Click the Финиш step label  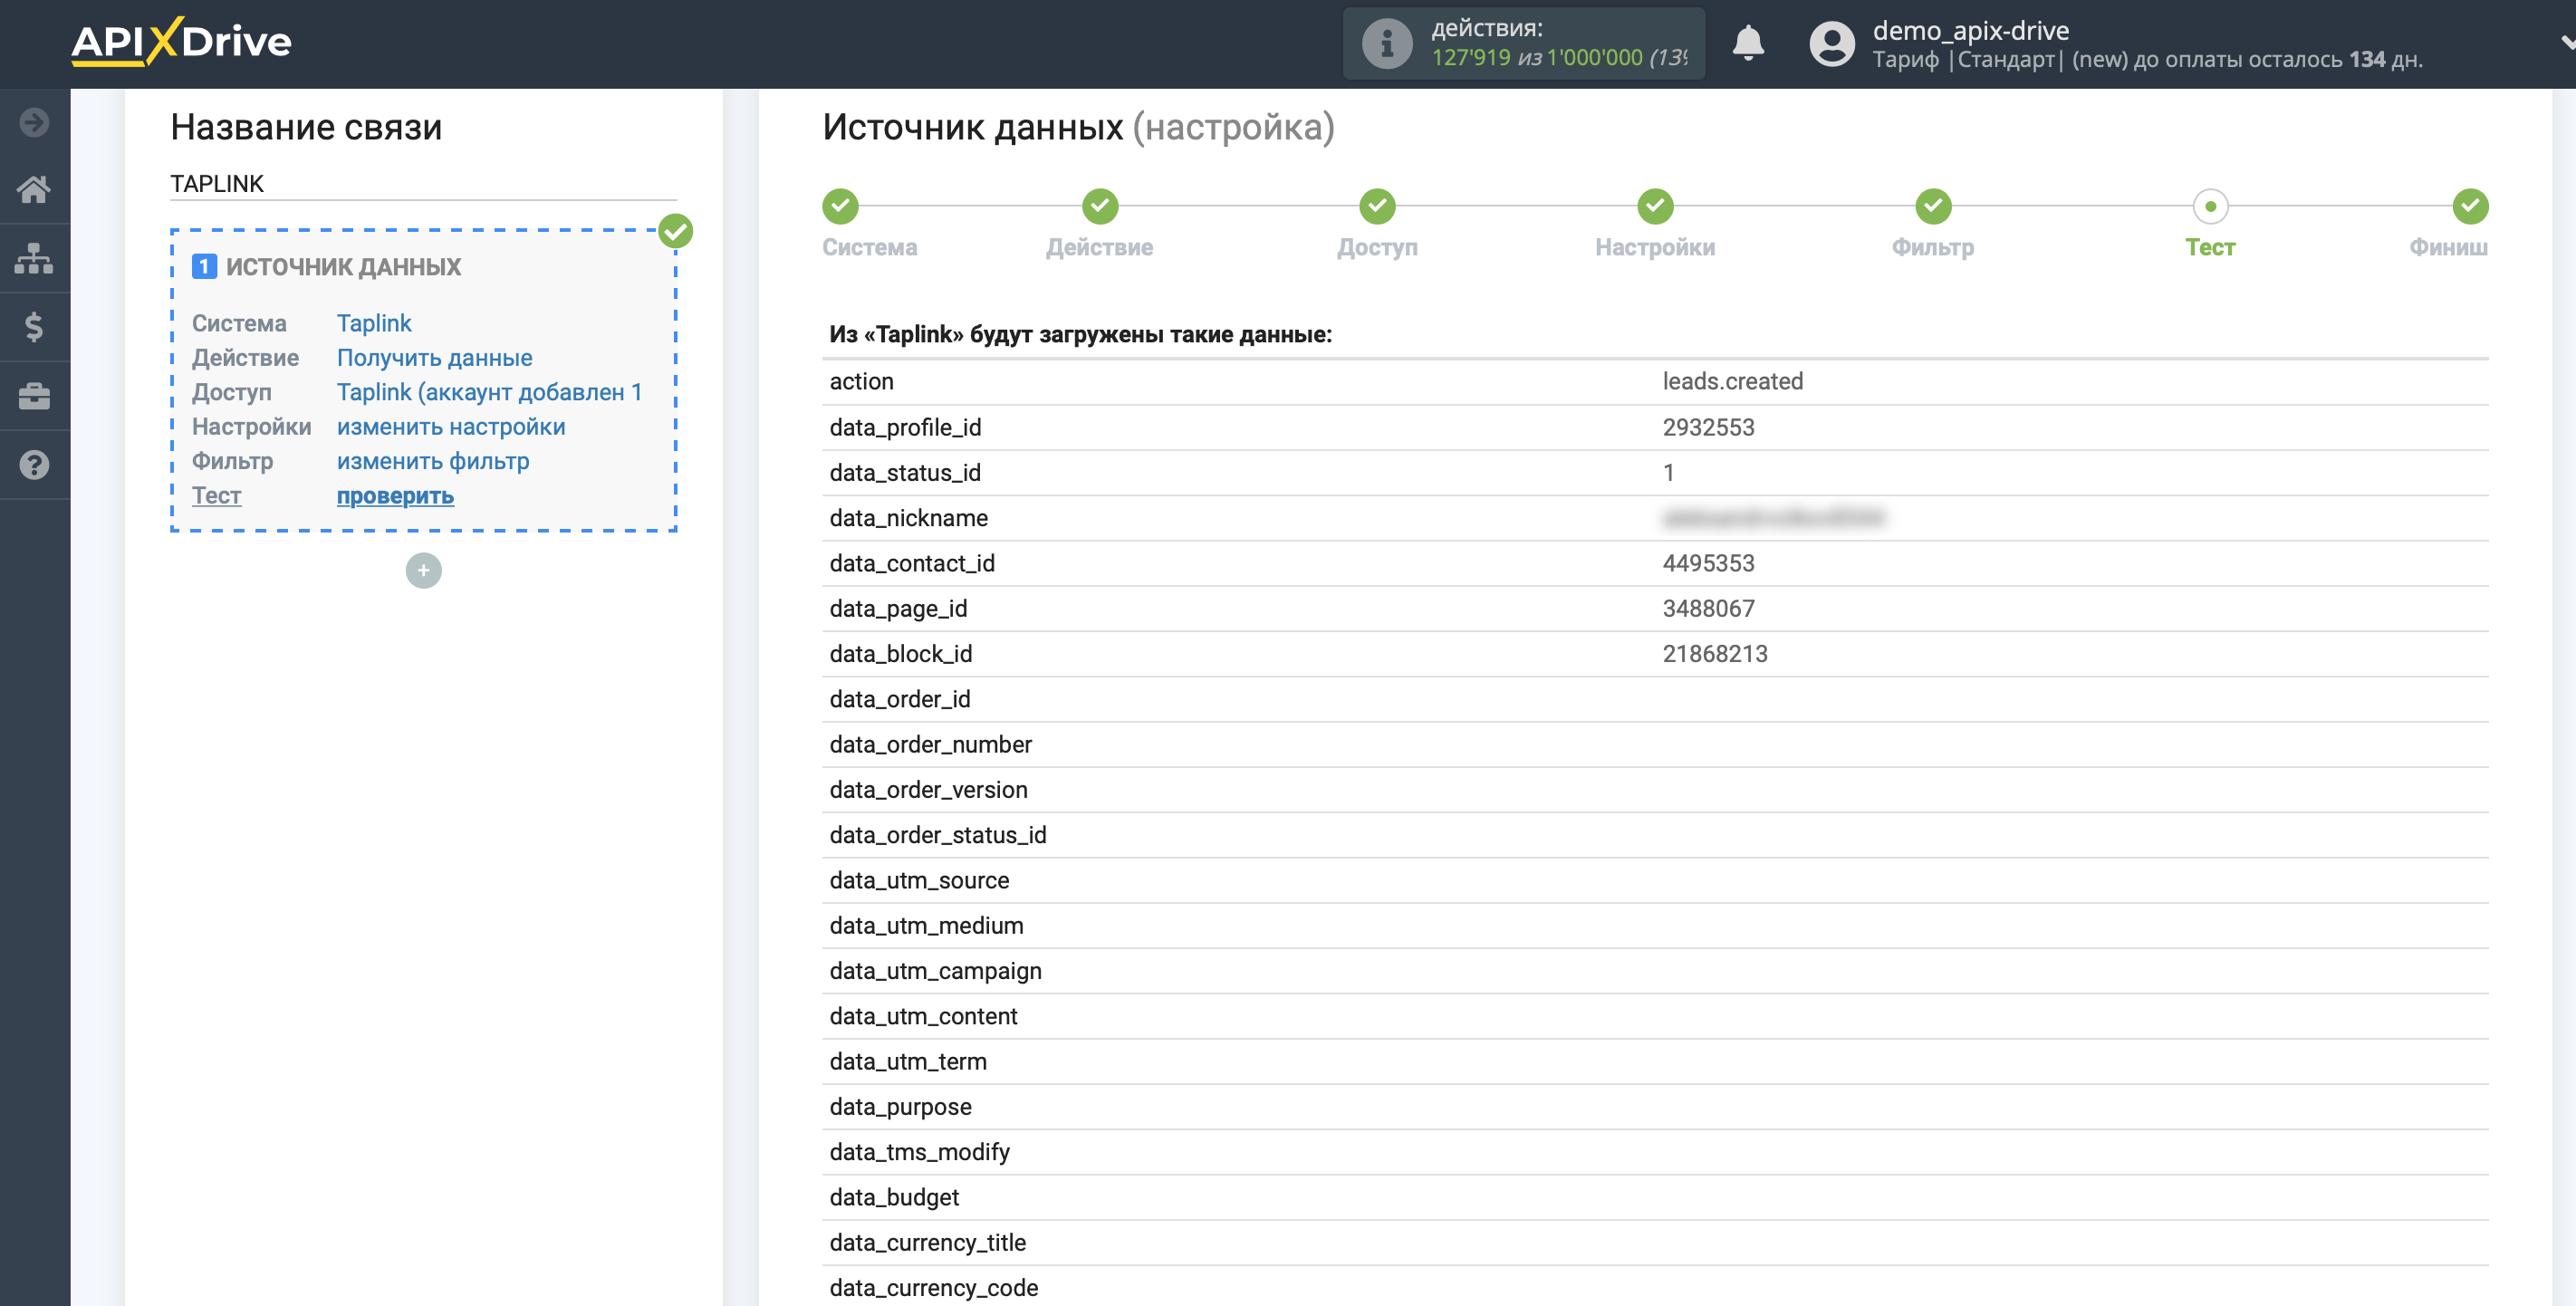(2448, 247)
